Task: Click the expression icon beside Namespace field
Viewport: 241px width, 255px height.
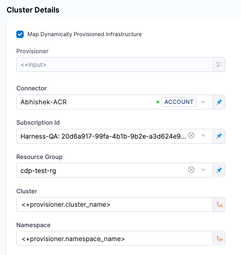Action: 219,238
